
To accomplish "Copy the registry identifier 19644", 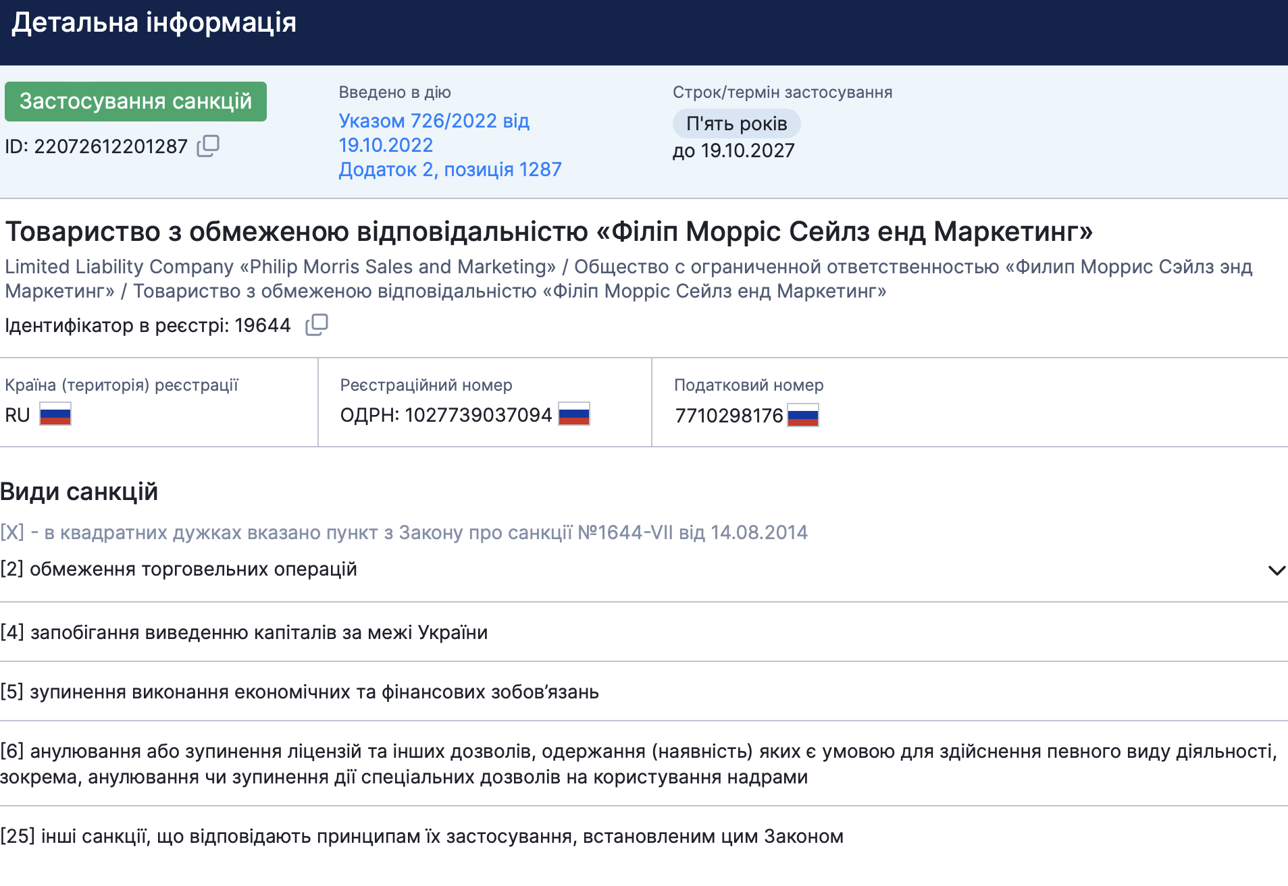I will click(x=317, y=325).
